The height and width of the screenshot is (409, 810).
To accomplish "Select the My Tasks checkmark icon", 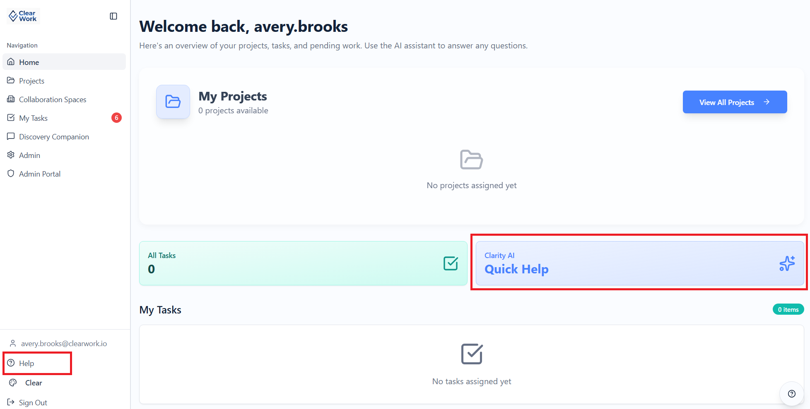I will pyautogui.click(x=11, y=118).
